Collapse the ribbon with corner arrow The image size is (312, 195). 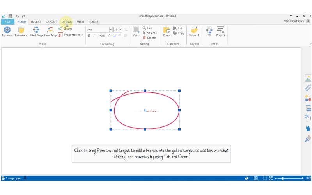[x=310, y=44]
